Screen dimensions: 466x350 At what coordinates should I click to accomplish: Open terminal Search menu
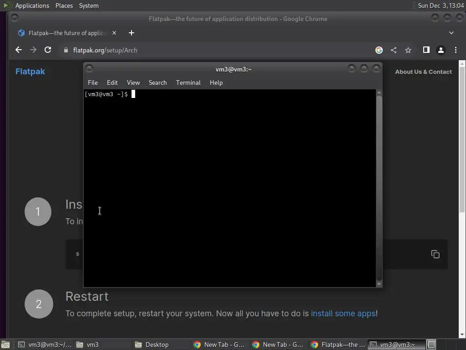(157, 83)
